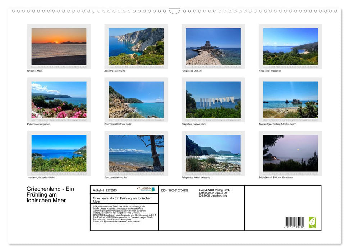349x252 pixels.
Task: Click the Artikel-Nr. 2278815 text
Action: coord(105,190)
